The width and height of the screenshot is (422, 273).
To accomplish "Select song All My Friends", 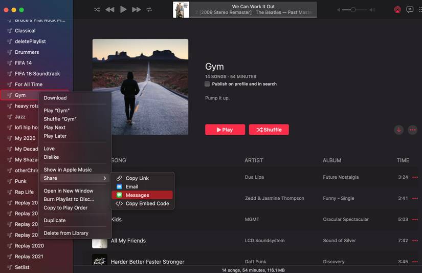I will pyautogui.click(x=128, y=241).
